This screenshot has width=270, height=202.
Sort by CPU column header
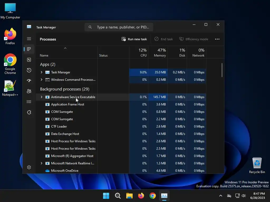[139, 52]
